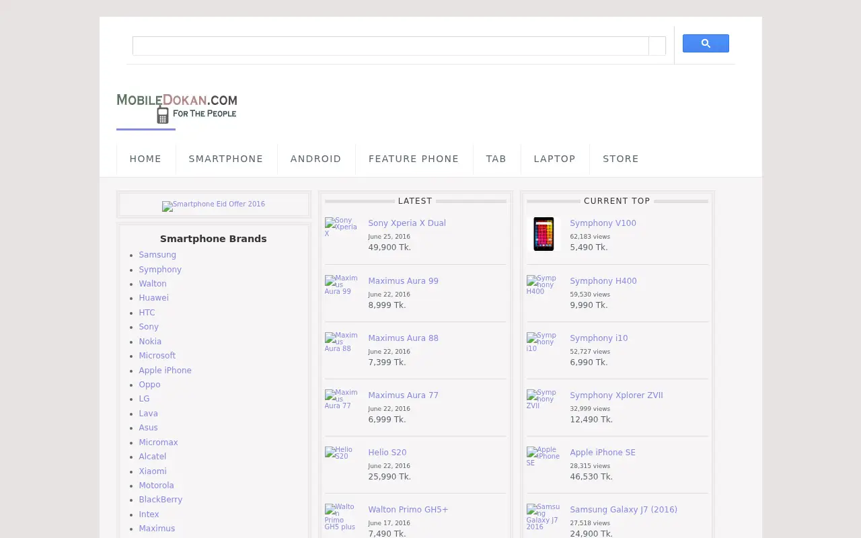Open the Symphony H400 title link

603,281
